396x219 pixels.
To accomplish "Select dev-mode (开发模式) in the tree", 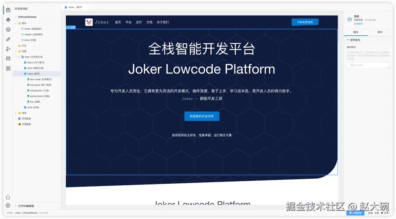I will [40, 79].
